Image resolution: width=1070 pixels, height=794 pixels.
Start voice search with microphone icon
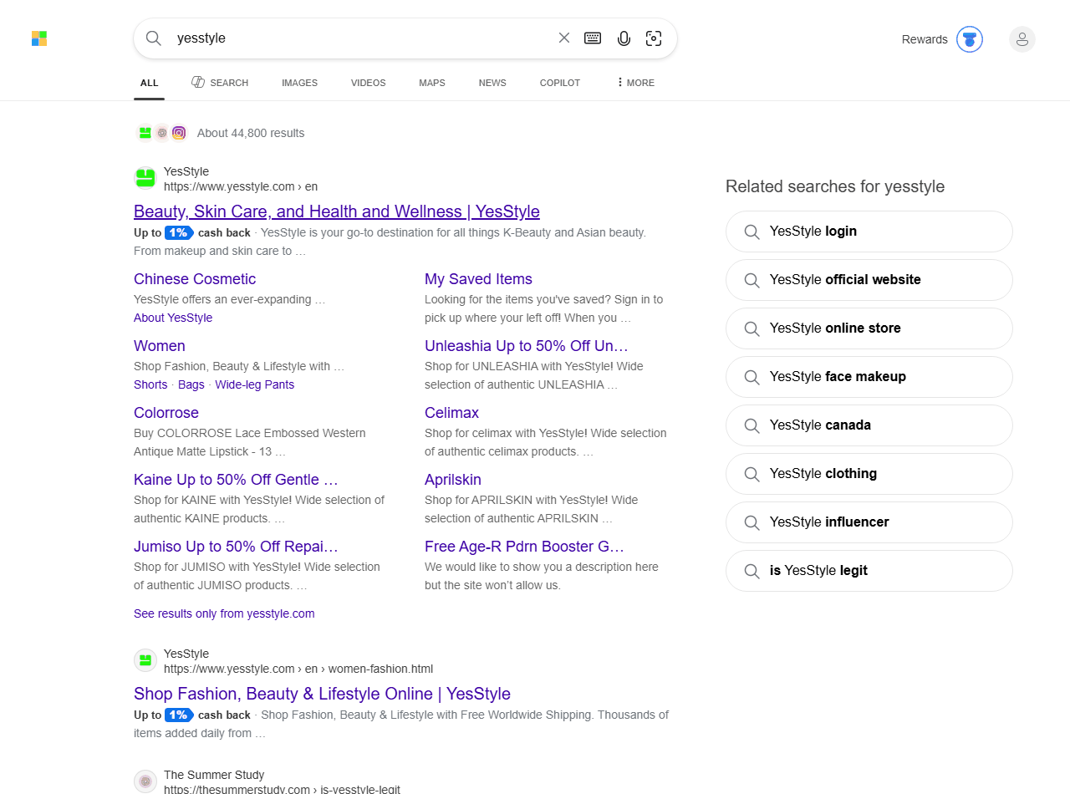(x=624, y=38)
